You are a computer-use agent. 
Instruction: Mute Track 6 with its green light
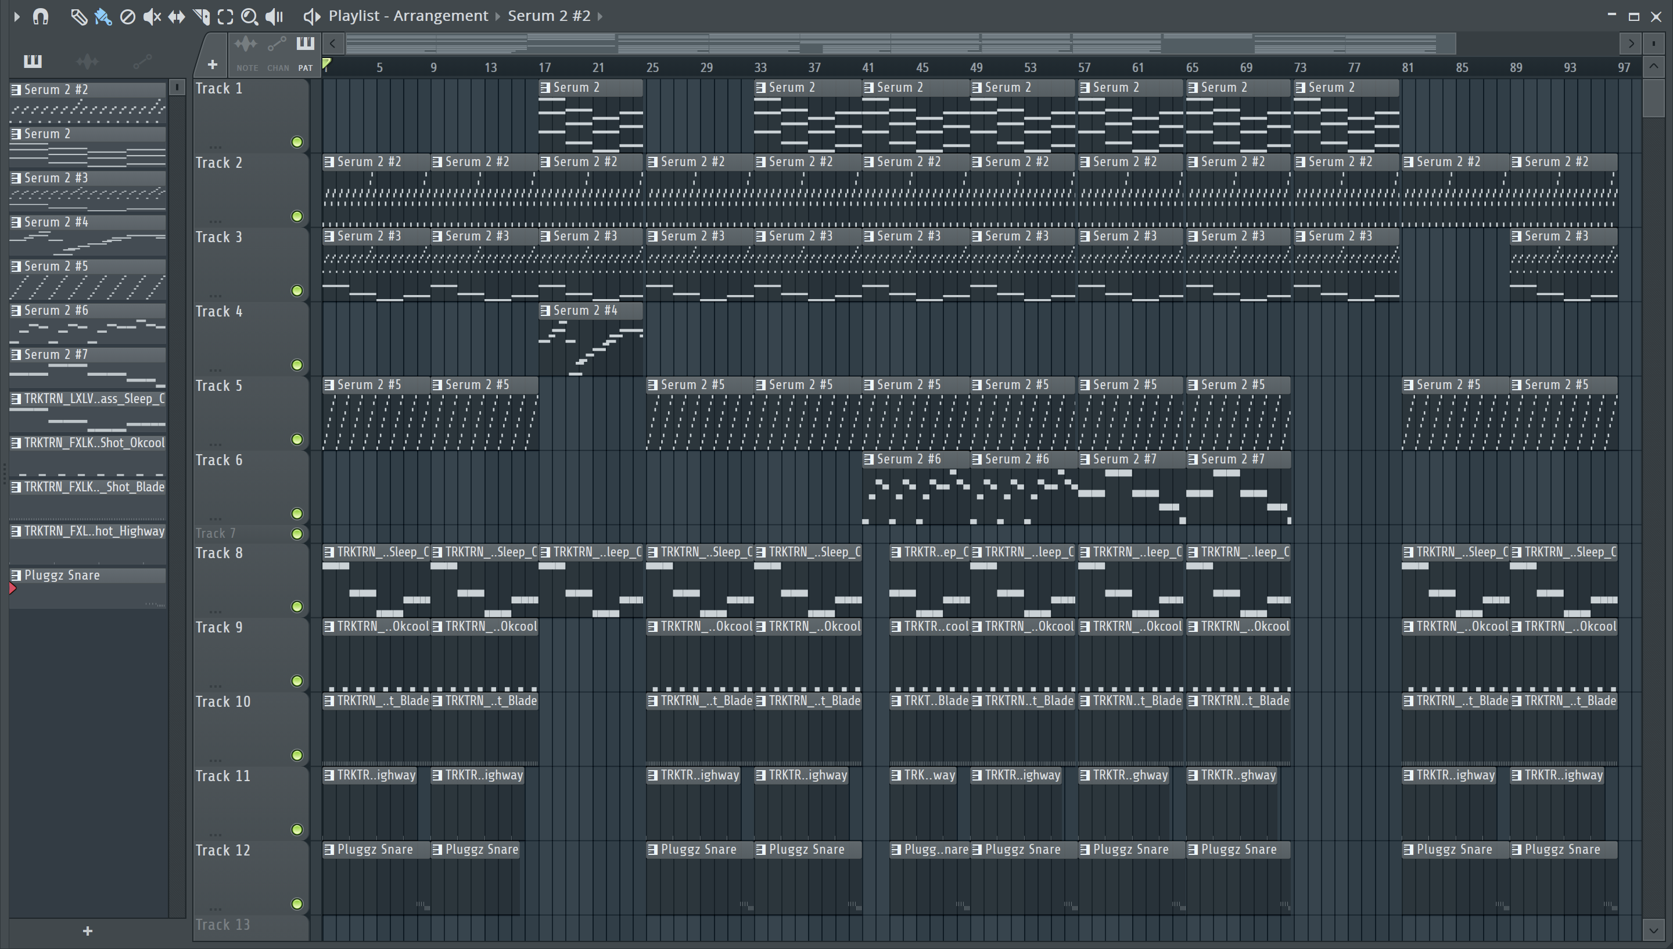(297, 513)
